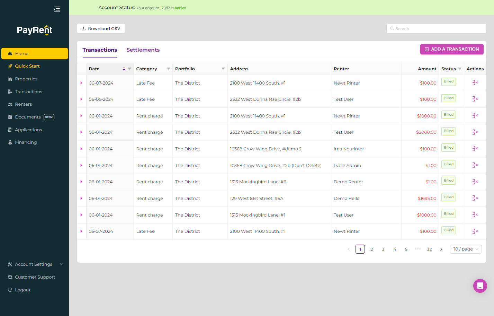The image size is (494, 316).
Task: Open the chat widget bubble
Action: [480, 286]
